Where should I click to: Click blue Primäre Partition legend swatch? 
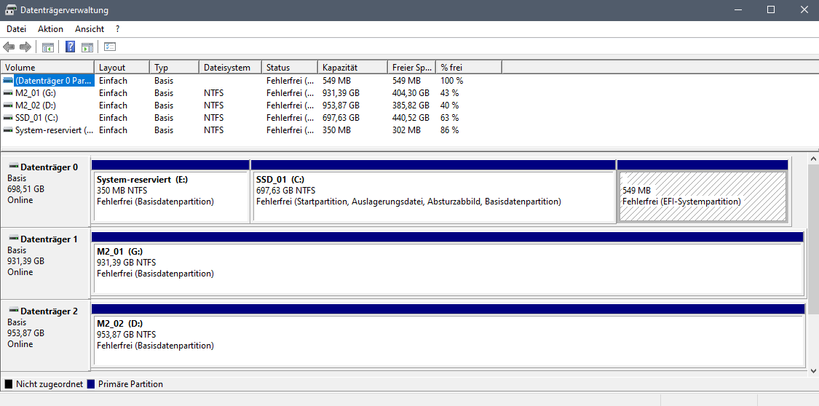(91, 384)
